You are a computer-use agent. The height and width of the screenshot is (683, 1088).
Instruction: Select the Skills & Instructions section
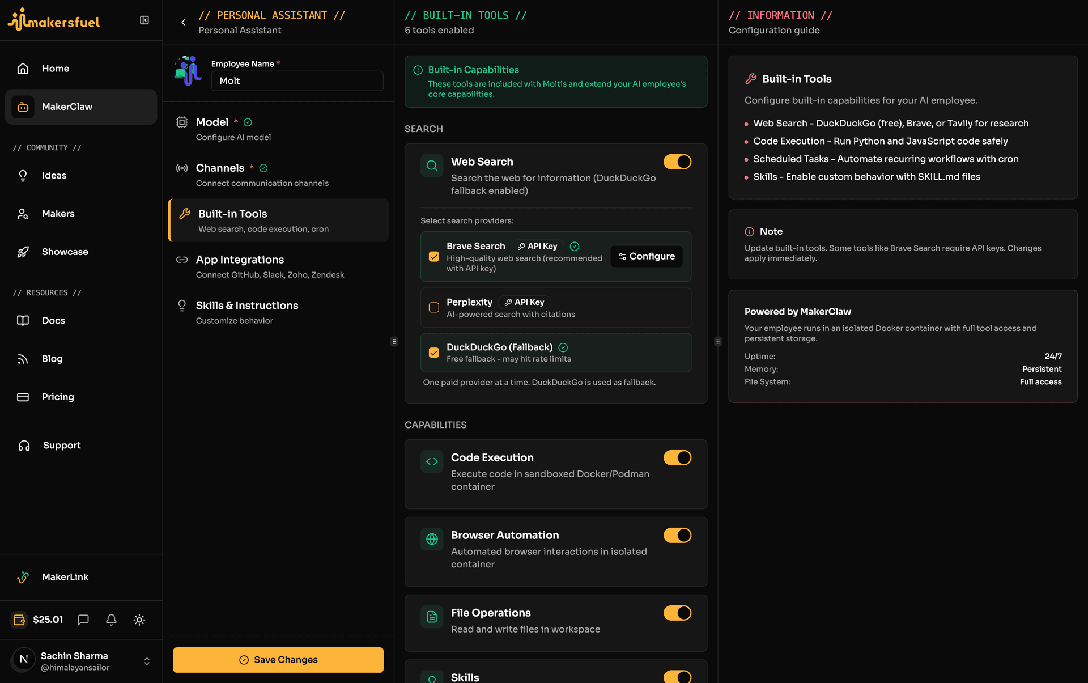point(278,312)
